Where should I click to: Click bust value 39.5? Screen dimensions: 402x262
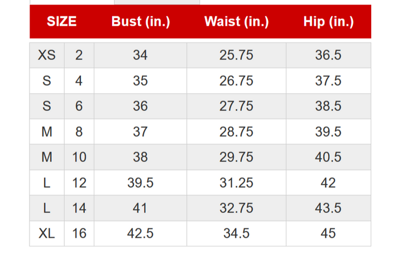(140, 183)
